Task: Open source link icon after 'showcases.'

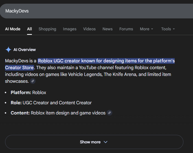Action: click(x=33, y=81)
